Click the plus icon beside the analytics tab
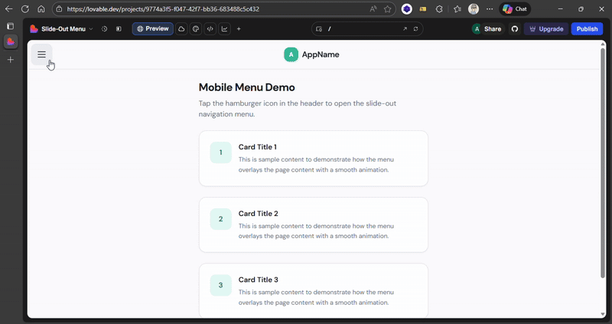 [x=239, y=29]
